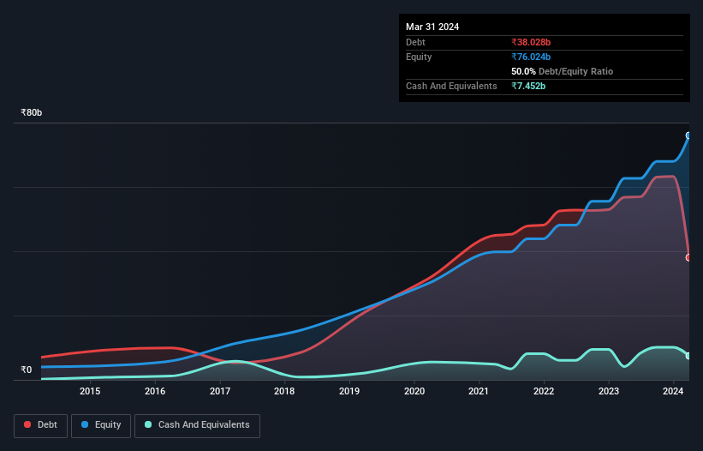Click the Cash value ₹7.452b
Screen dimensions: 703x451
(528, 86)
